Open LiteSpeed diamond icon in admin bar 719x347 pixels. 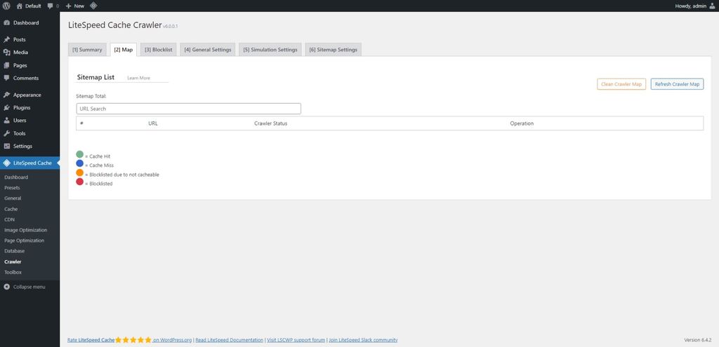click(x=93, y=6)
